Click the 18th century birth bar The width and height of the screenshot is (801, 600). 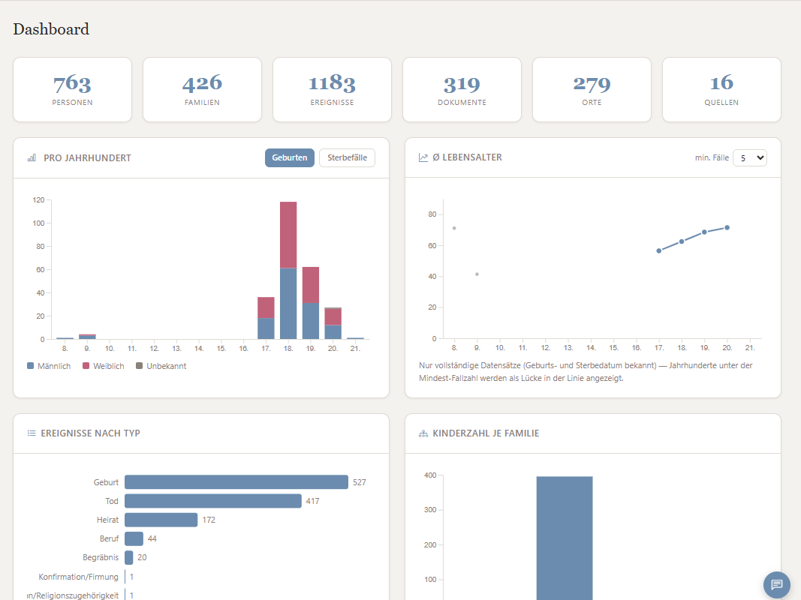click(x=288, y=271)
